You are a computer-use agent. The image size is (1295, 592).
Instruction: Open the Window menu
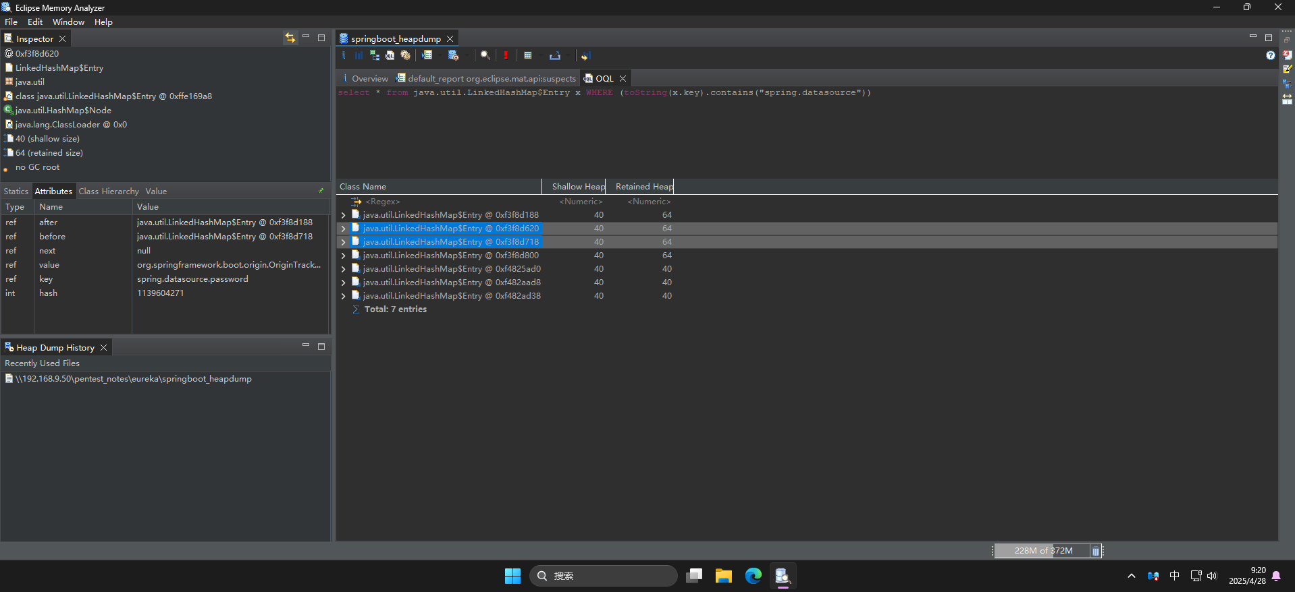[x=68, y=22]
